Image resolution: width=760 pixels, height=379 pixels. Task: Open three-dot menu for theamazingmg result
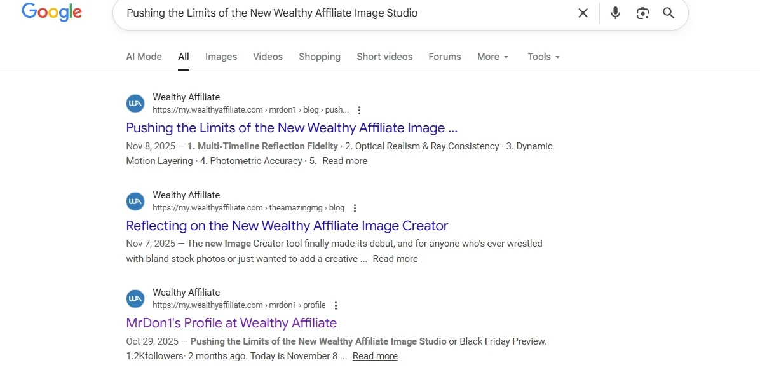tap(355, 208)
